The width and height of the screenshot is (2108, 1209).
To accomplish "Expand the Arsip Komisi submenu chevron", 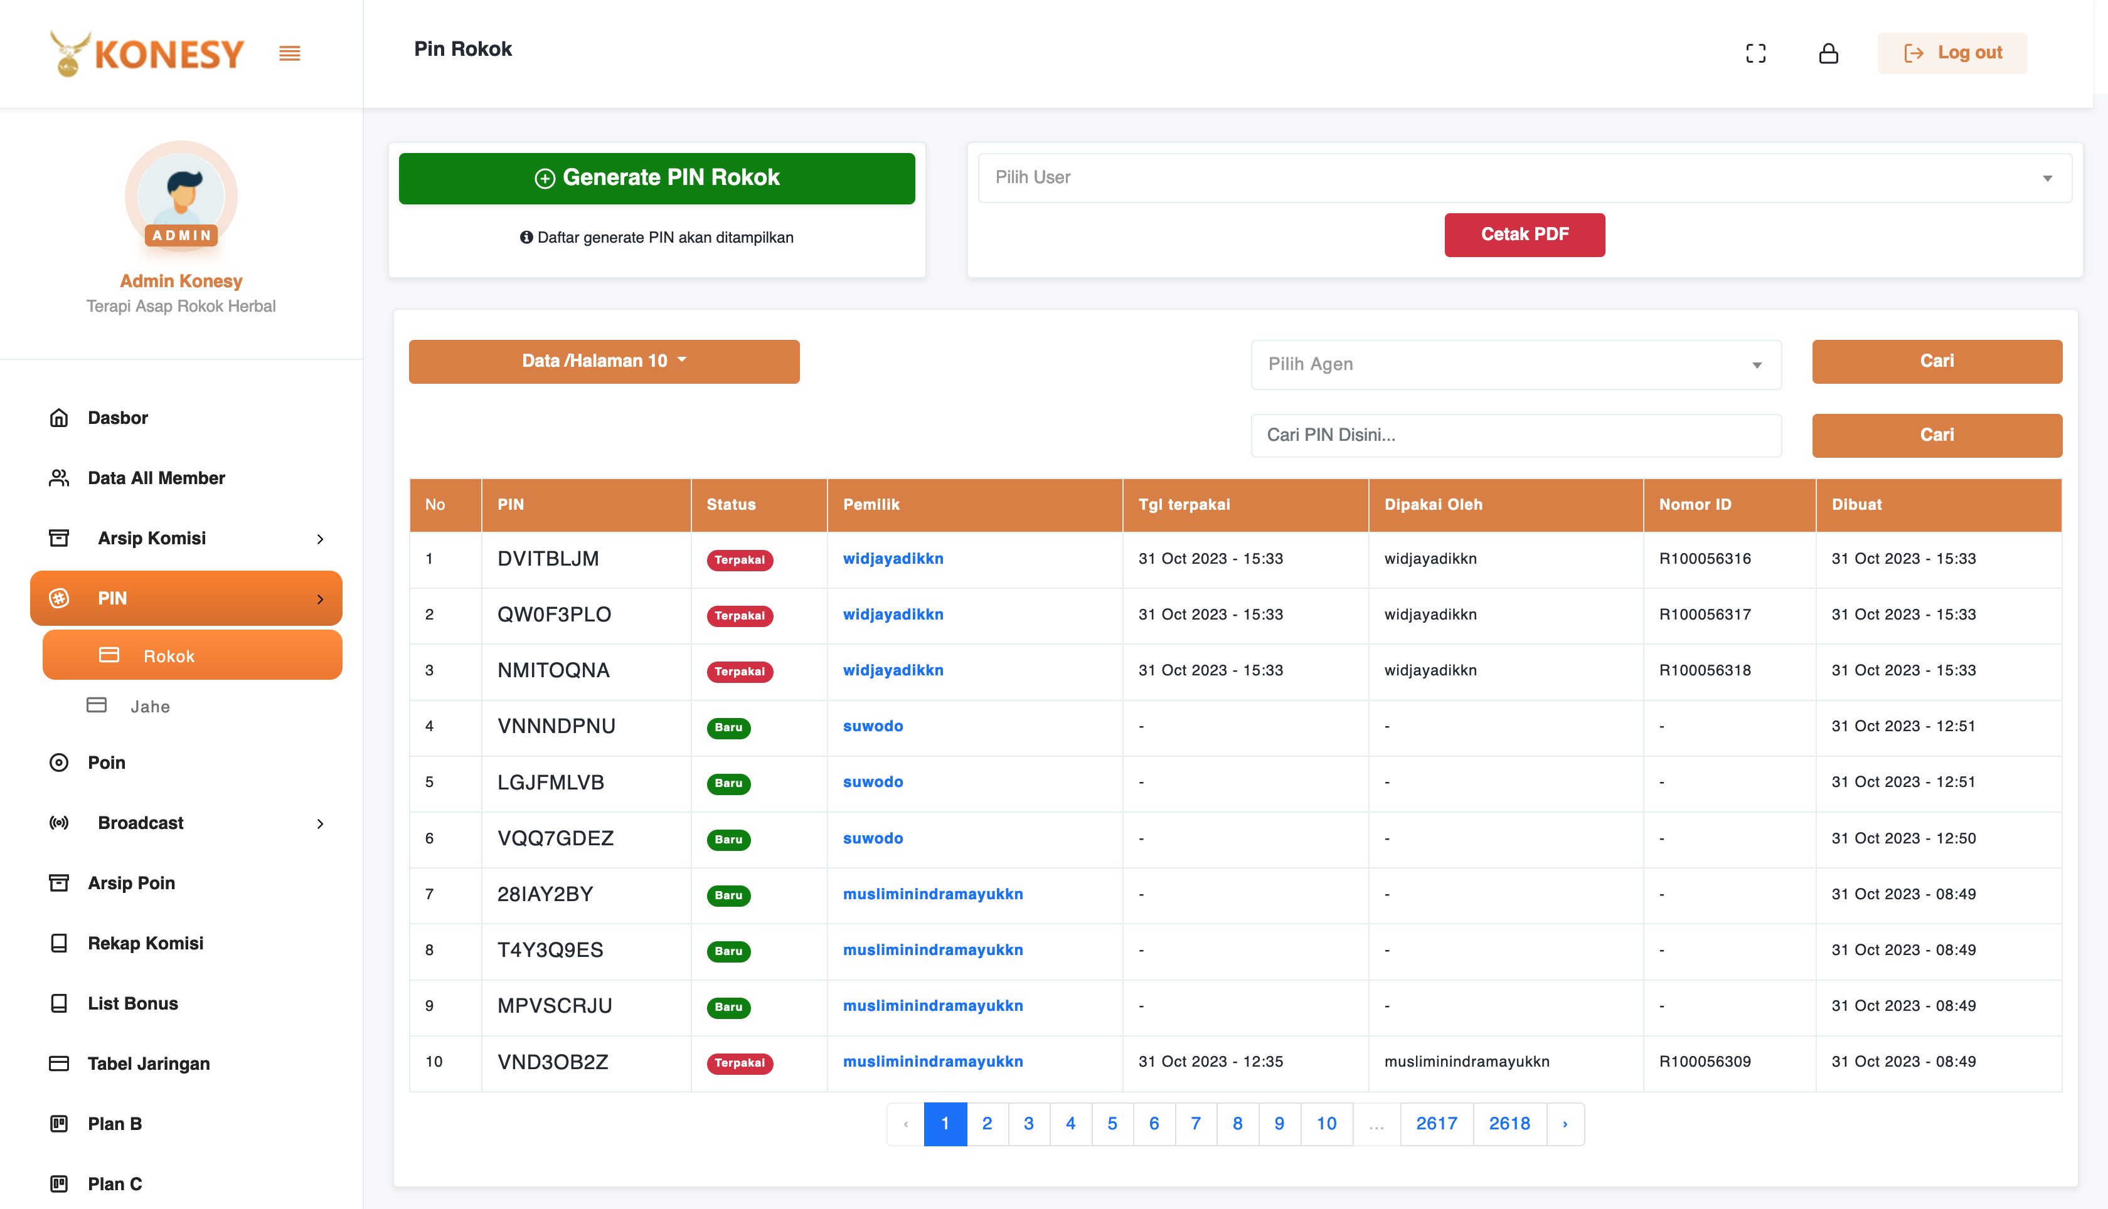I will coord(321,539).
